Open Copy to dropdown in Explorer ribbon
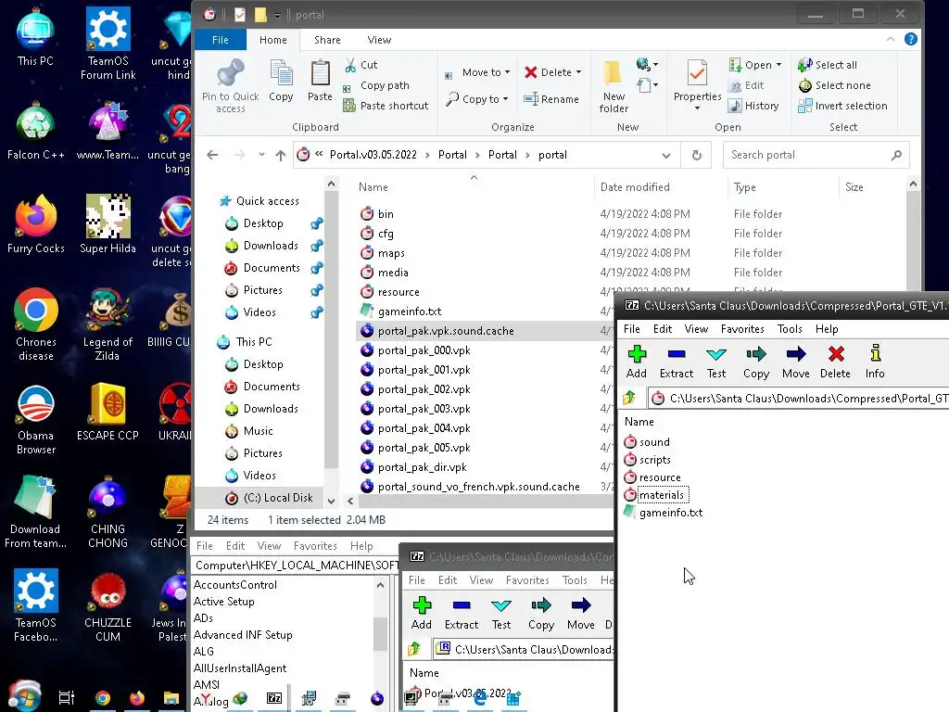This screenshot has width=949, height=712. tap(478, 98)
